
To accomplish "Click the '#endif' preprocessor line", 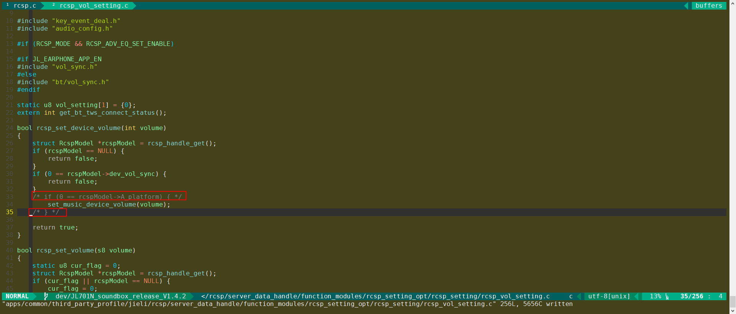I will pyautogui.click(x=28, y=90).
